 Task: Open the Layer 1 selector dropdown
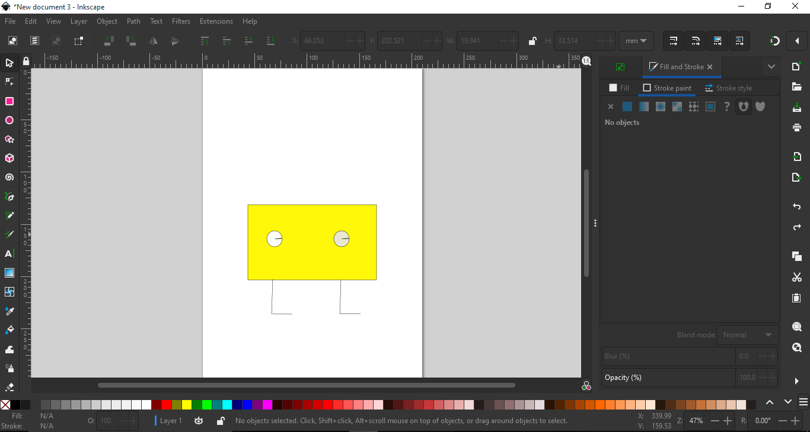click(168, 421)
